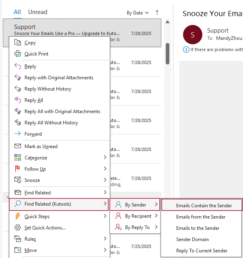Screen dimensions: 243x258
Task: Select Emails Contain the Sender
Action: pos(202,205)
